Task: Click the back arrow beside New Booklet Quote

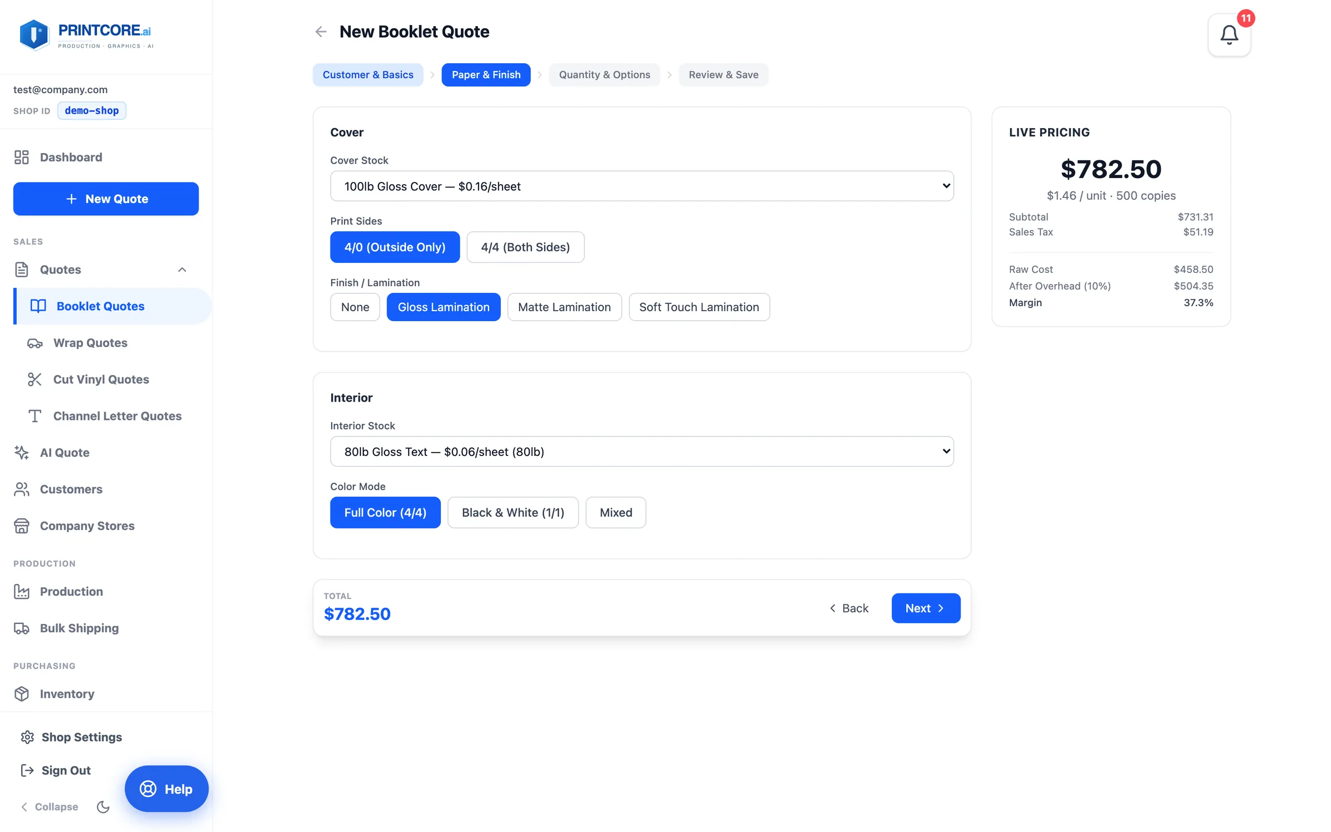Action: point(321,32)
